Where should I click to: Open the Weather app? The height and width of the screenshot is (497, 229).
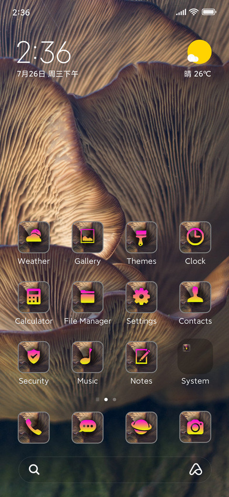pyautogui.click(x=34, y=237)
